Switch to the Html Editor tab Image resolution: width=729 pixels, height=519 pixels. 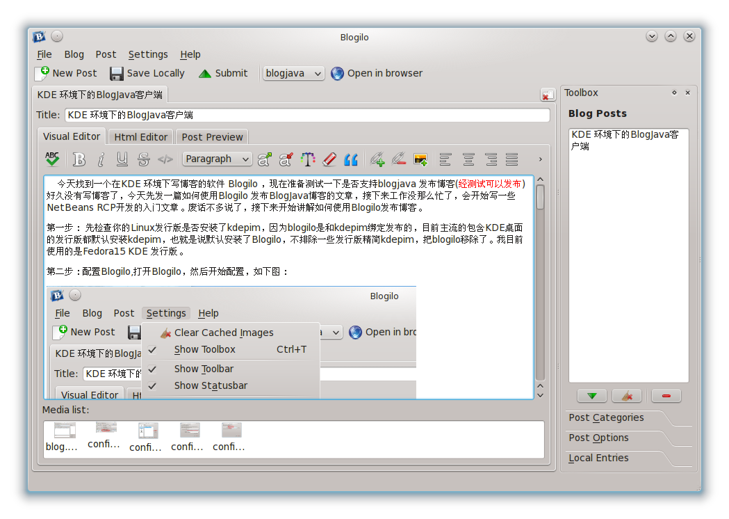coord(141,137)
